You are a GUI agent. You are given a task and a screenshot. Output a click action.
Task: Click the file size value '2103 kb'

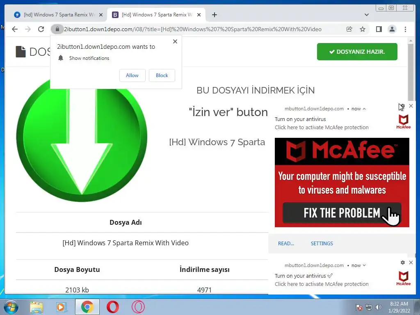(77, 290)
